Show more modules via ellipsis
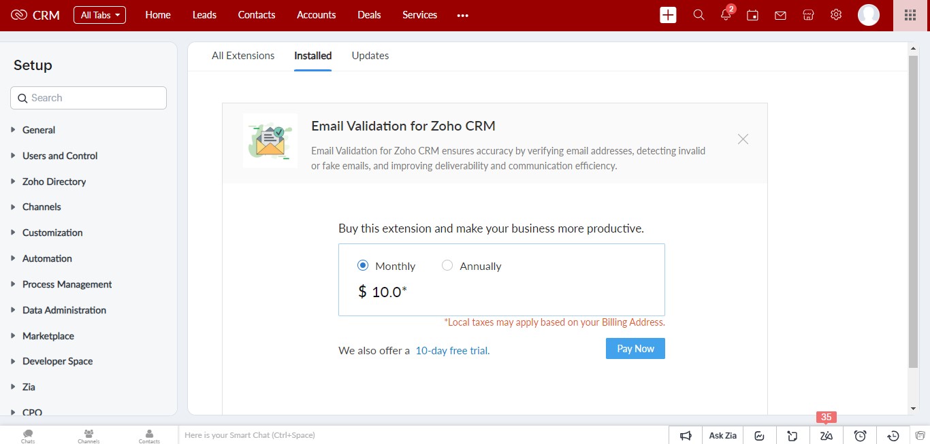Viewport: 930px width, 444px height. click(463, 15)
